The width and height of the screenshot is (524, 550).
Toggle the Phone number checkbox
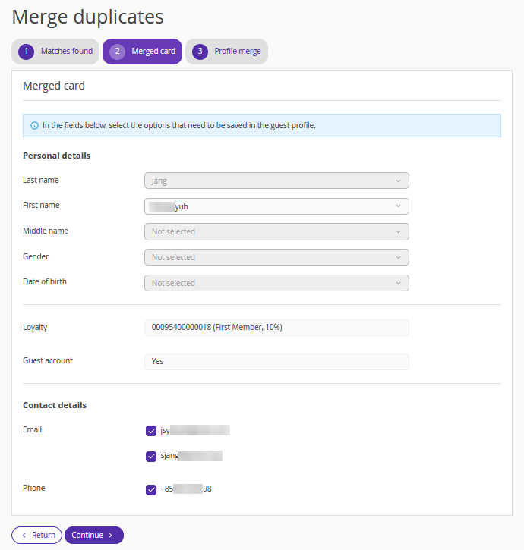click(x=151, y=489)
